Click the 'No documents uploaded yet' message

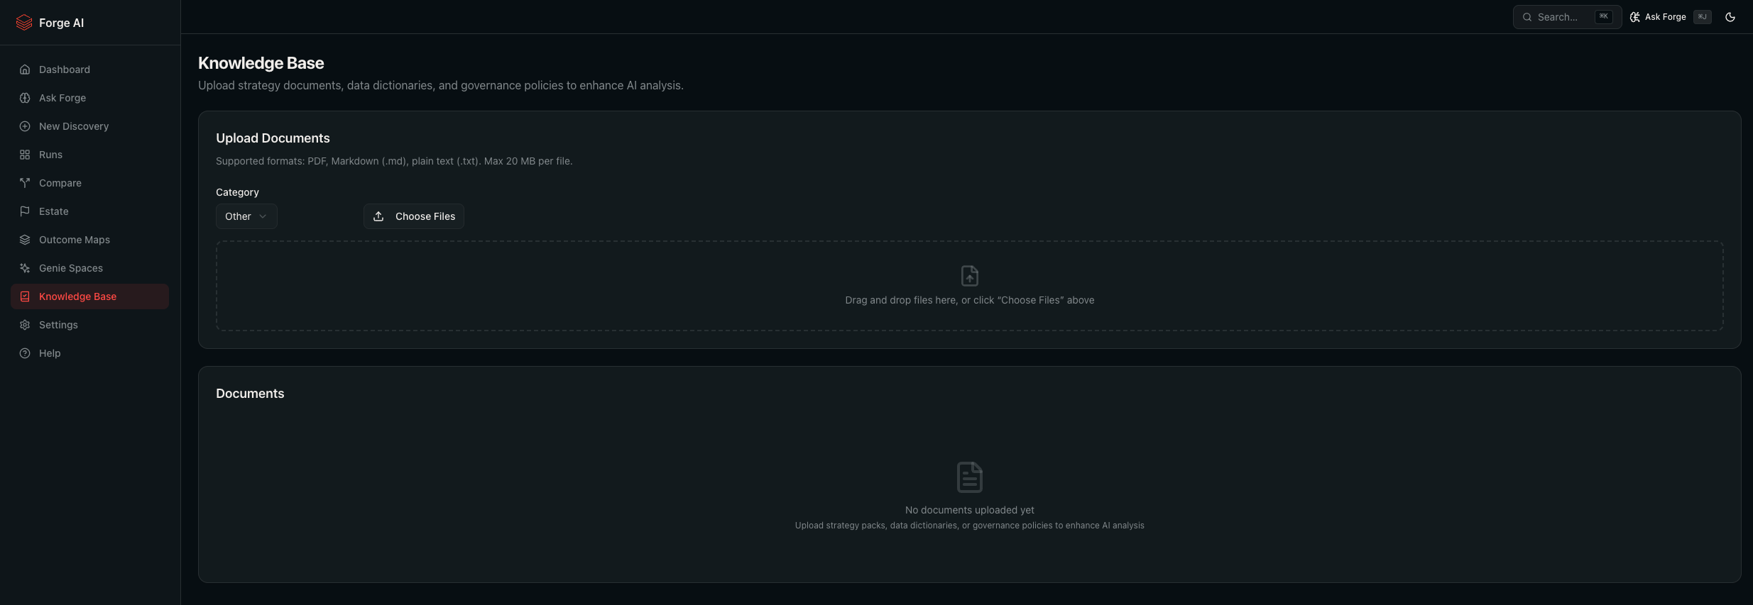(970, 510)
